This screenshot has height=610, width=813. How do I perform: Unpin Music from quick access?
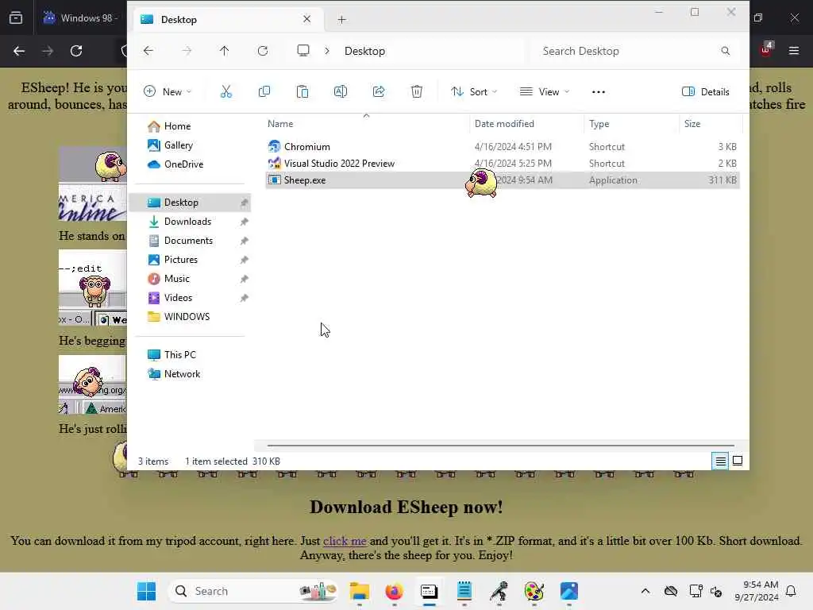(244, 279)
